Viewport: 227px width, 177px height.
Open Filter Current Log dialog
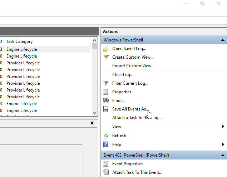point(130,83)
